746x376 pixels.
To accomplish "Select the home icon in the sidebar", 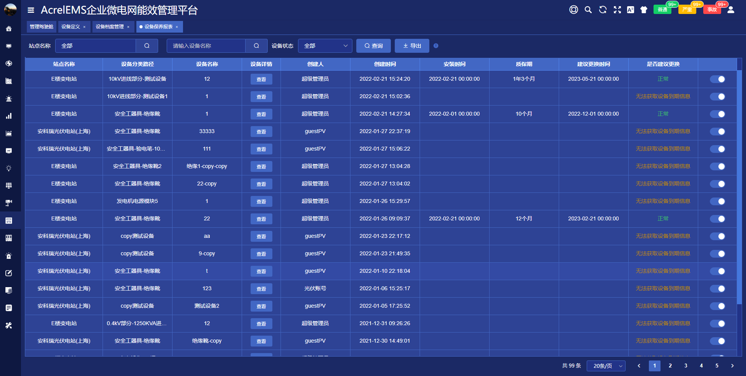I will click(8, 28).
